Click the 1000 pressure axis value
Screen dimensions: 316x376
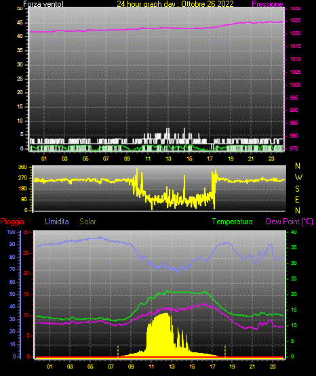[x=295, y=85]
